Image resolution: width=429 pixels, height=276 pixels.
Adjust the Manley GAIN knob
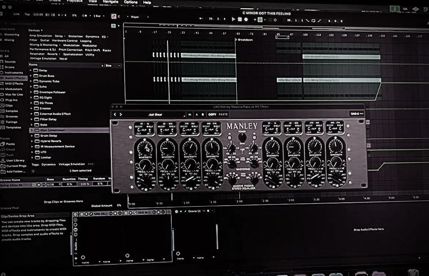242,136
